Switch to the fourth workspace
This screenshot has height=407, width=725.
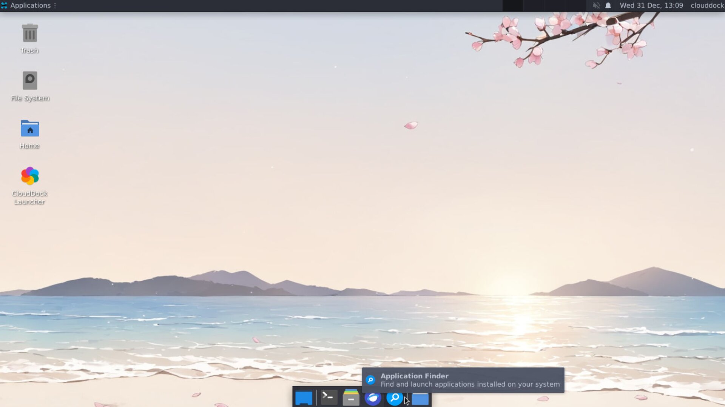[575, 5]
